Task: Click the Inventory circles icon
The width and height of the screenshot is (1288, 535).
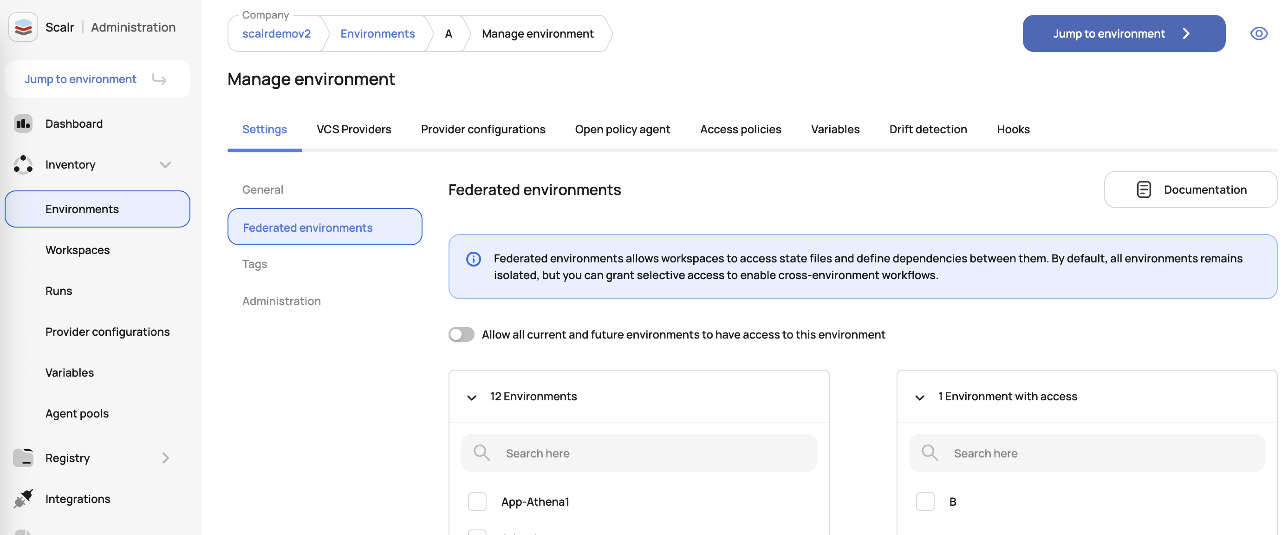Action: coord(23,164)
